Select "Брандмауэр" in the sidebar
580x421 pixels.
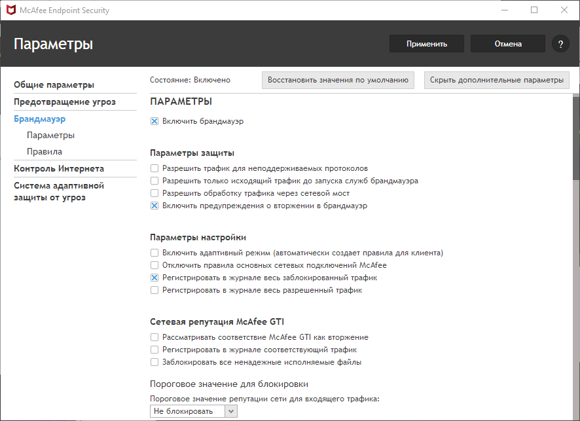coord(39,119)
